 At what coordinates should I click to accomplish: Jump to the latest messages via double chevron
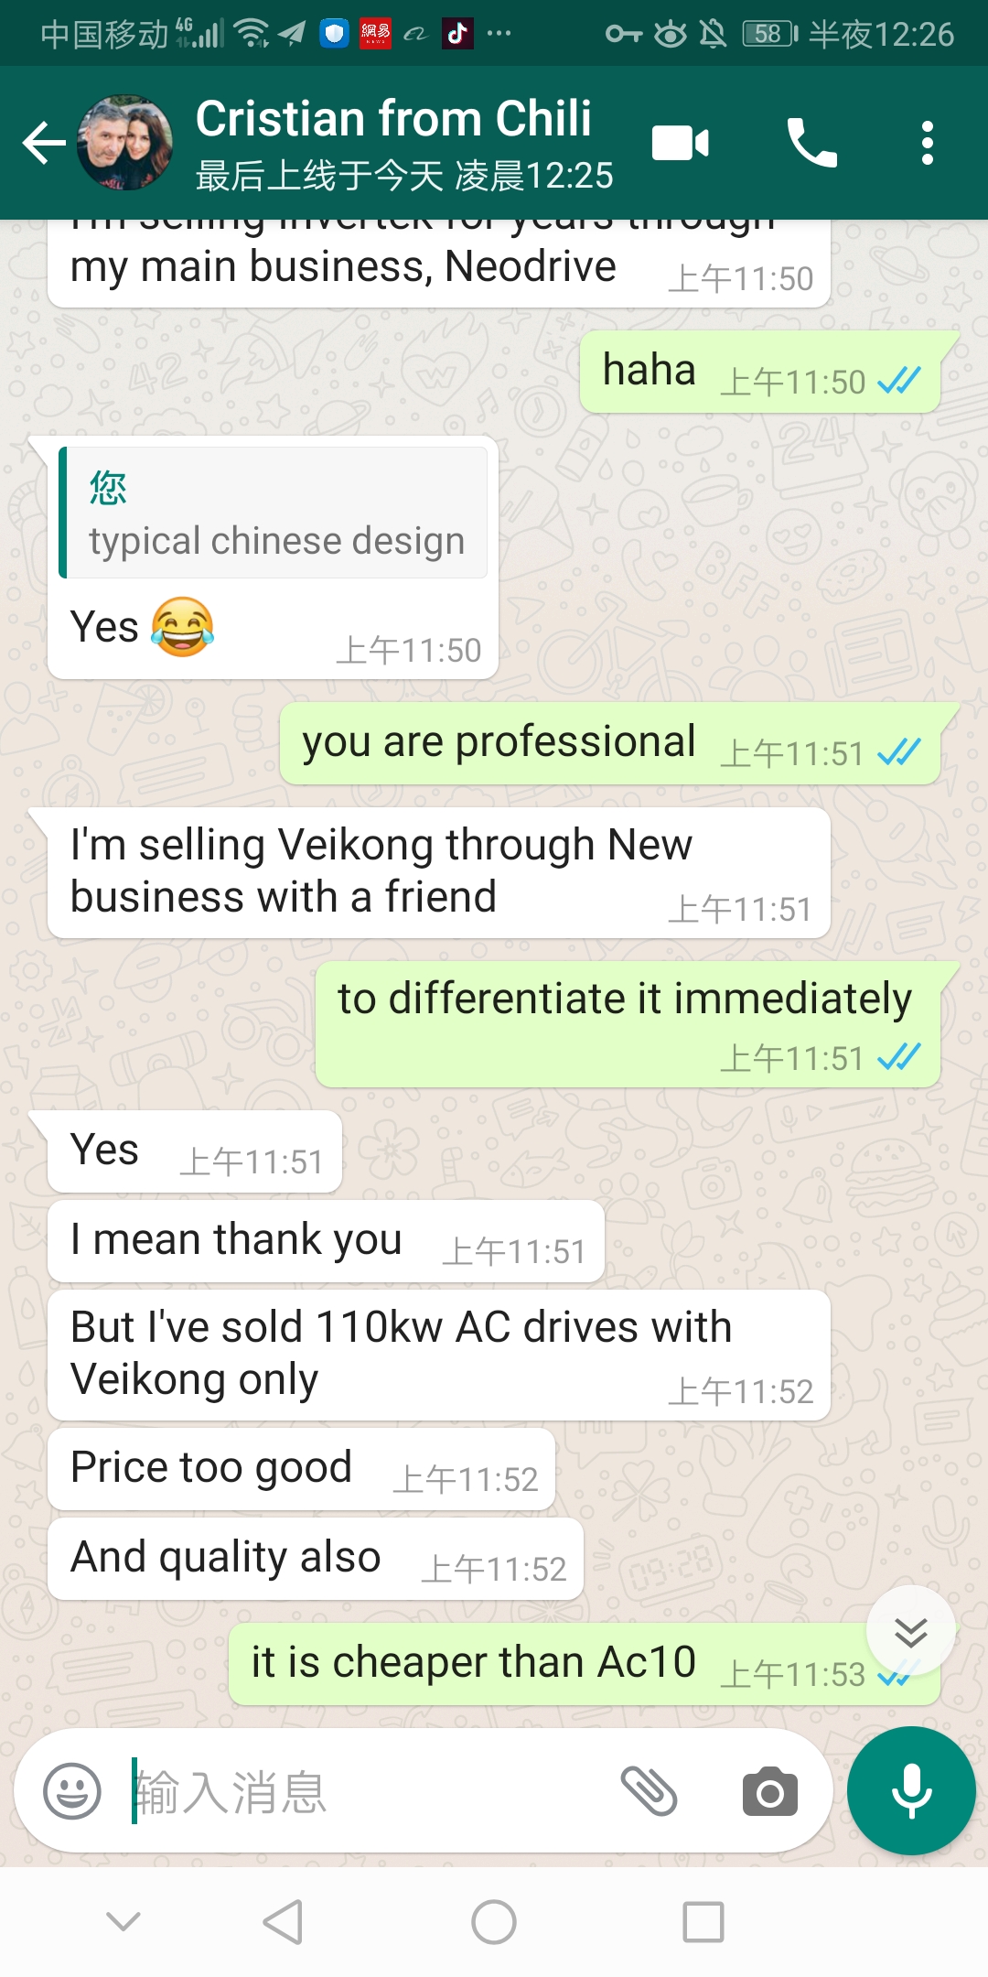(910, 1632)
